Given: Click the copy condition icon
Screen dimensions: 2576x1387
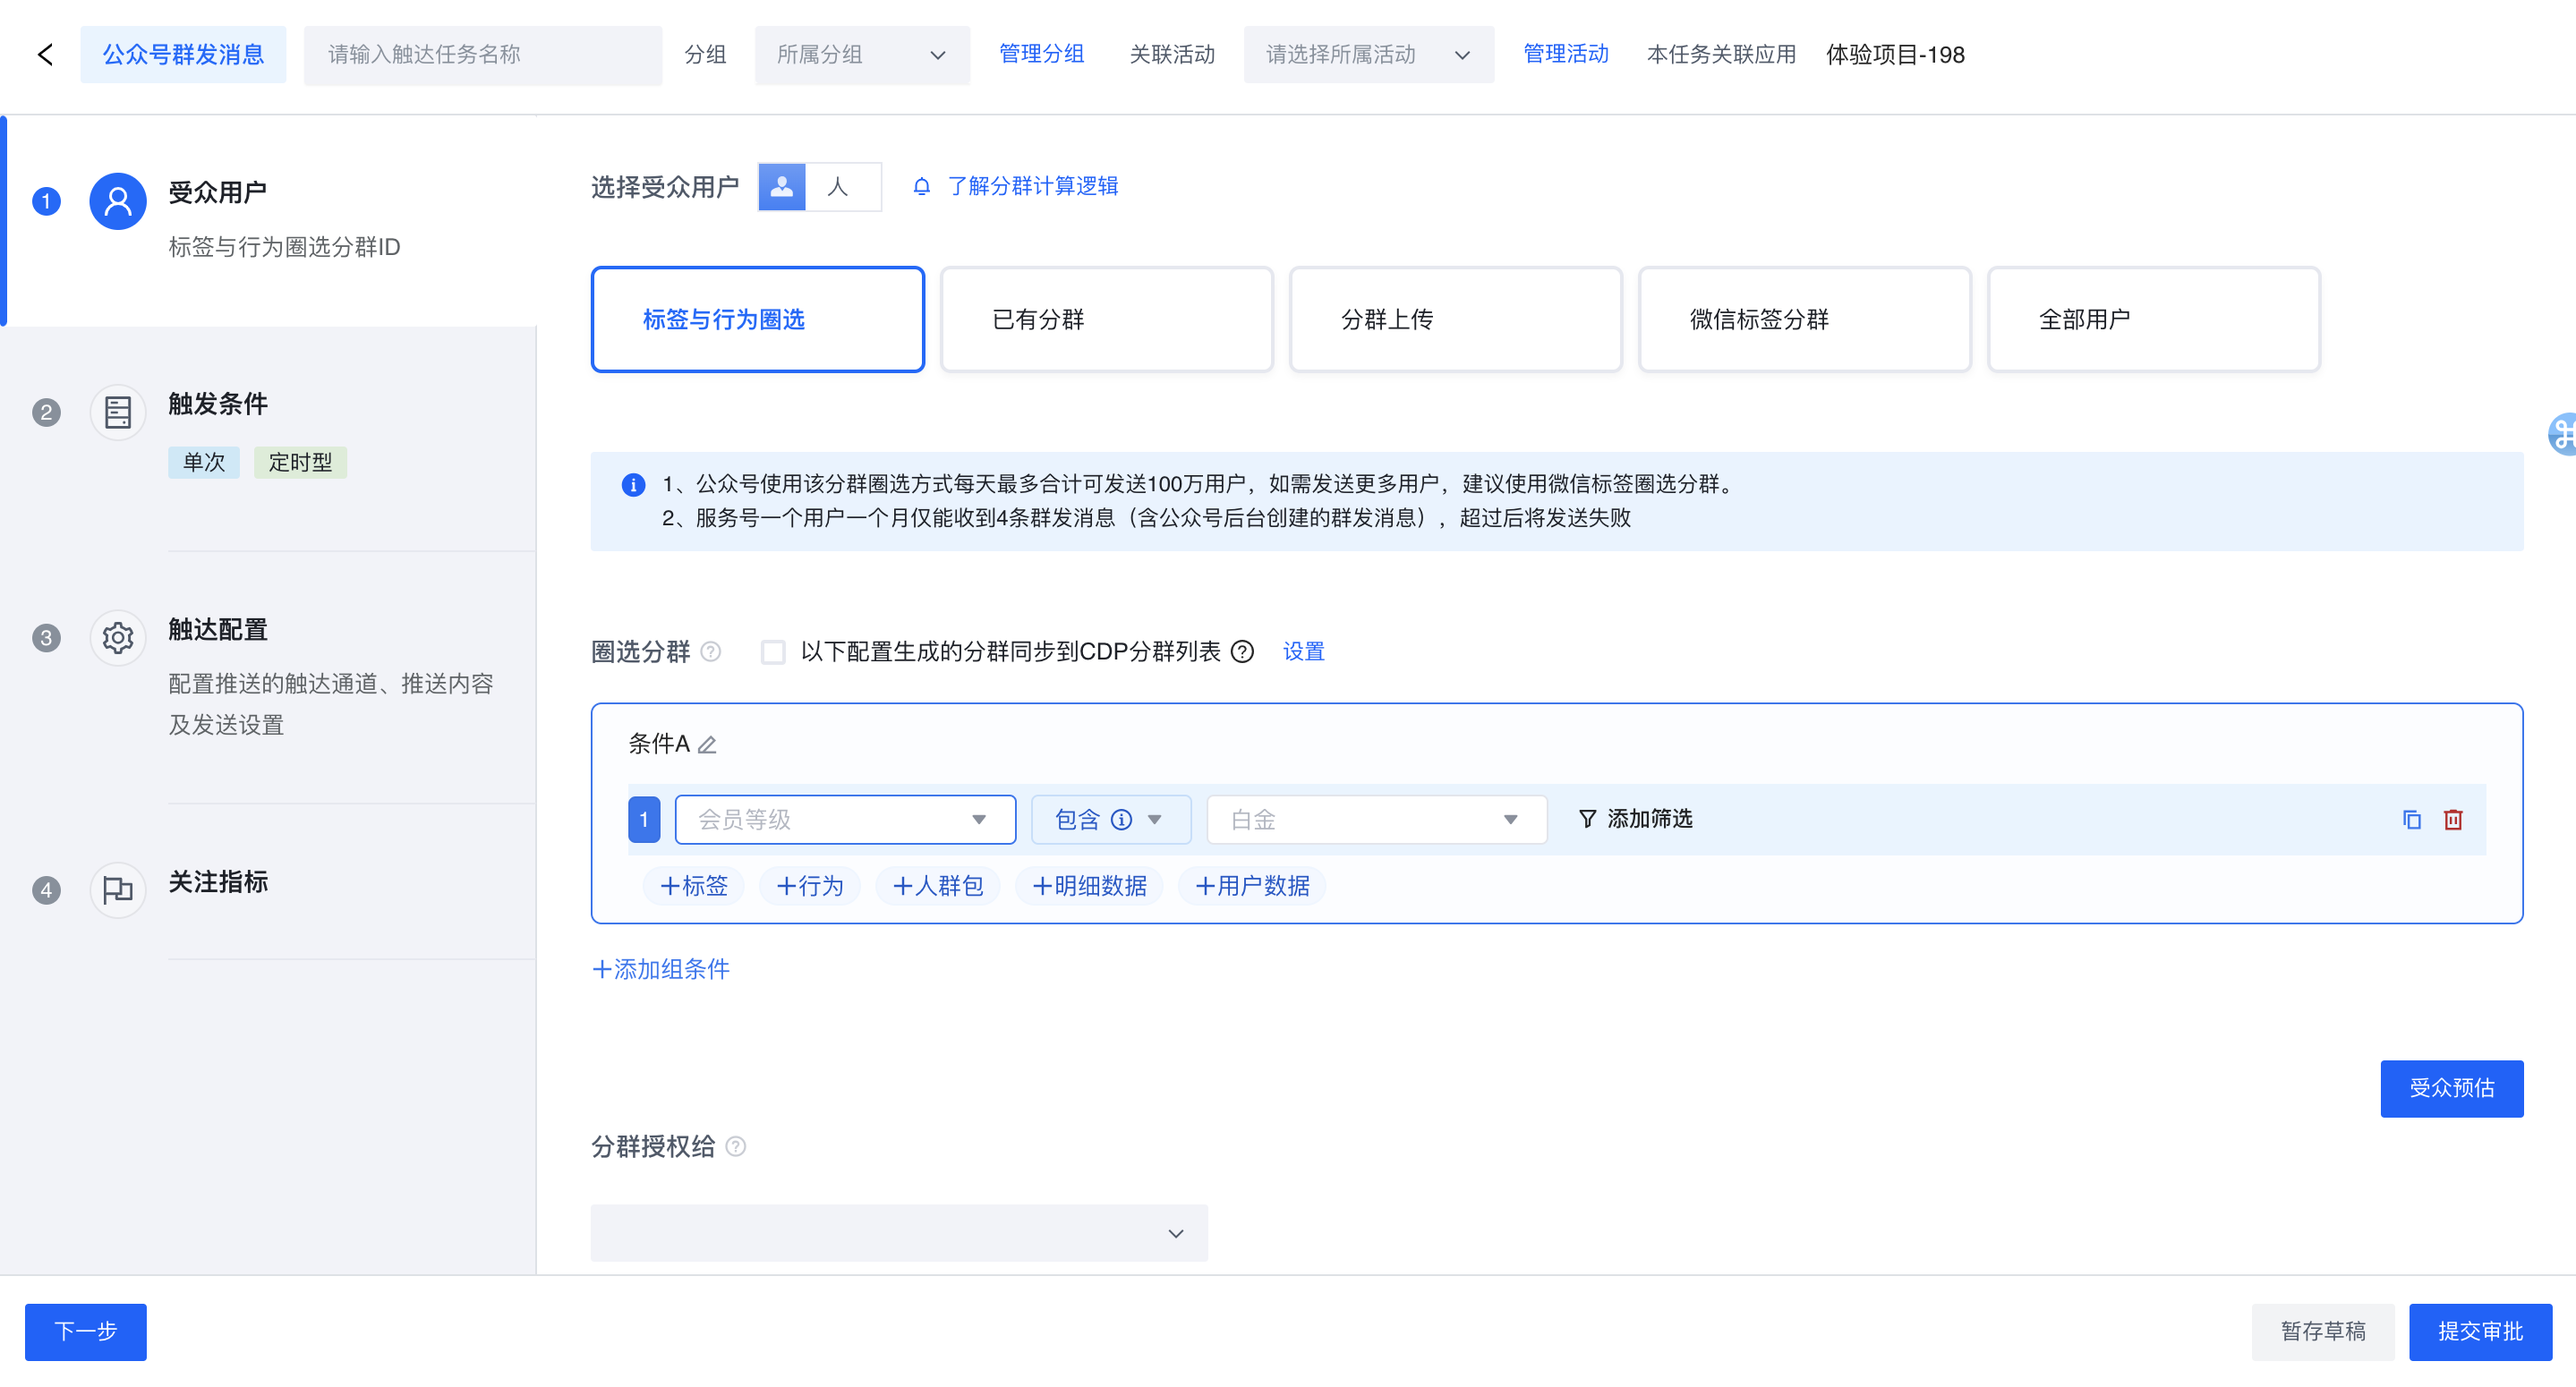Looking at the screenshot, I should click(x=2411, y=820).
